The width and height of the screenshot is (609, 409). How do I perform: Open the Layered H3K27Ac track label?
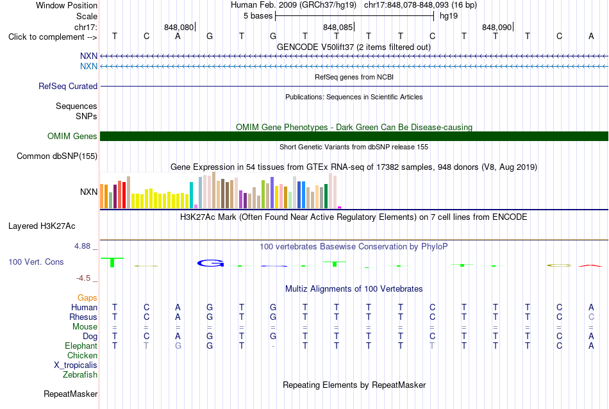point(42,226)
